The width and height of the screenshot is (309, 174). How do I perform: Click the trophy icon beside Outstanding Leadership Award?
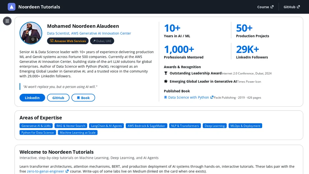[166, 73]
